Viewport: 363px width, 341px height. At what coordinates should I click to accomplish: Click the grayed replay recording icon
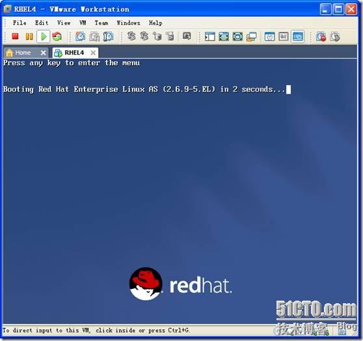[x=335, y=36]
